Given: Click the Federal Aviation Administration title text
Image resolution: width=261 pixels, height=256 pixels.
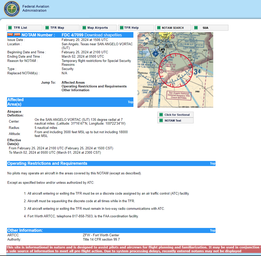Looking at the screenshot, I should pyautogui.click(x=36, y=9).
